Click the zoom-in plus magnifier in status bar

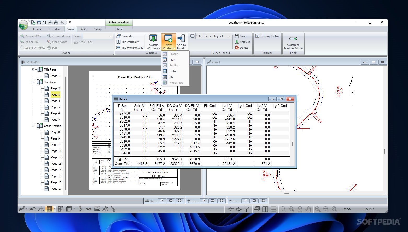(x=318, y=209)
